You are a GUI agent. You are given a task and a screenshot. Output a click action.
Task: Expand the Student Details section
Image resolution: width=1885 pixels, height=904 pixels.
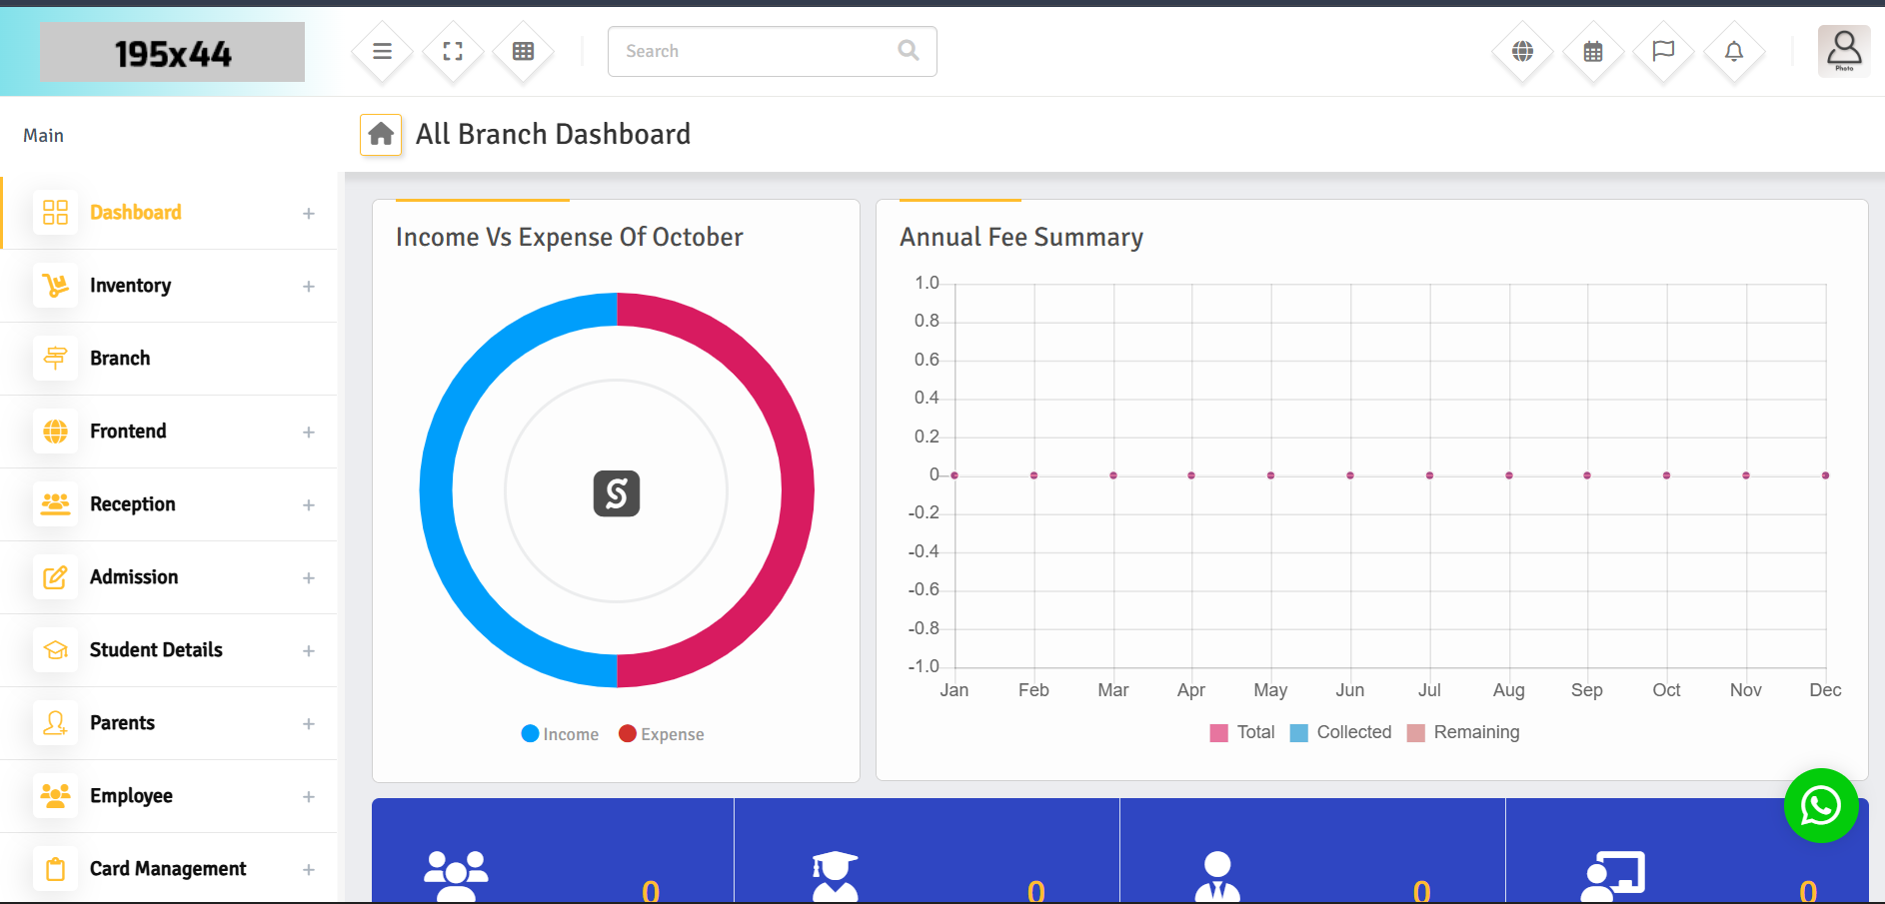(156, 649)
